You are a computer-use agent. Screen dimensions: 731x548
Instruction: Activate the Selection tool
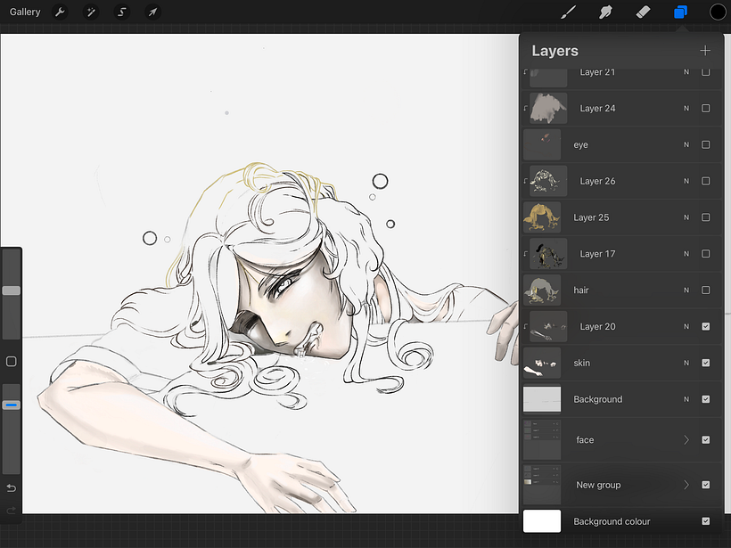(121, 12)
